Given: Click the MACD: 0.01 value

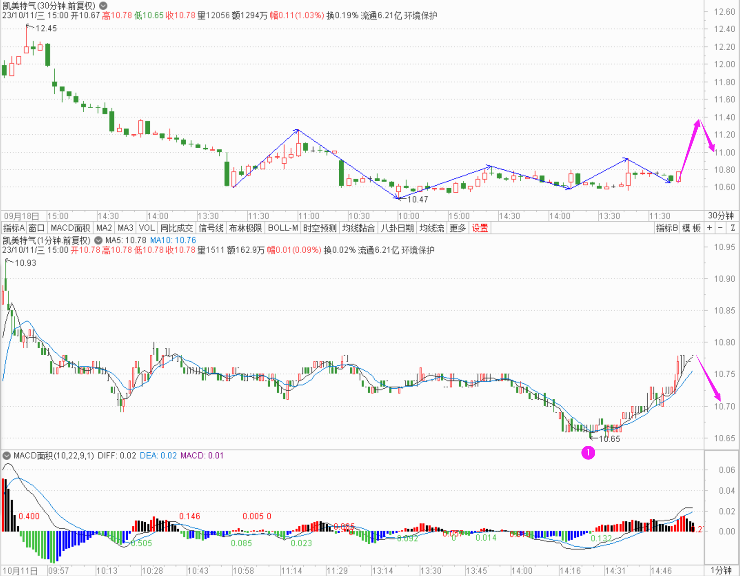Looking at the screenshot, I should [202, 455].
